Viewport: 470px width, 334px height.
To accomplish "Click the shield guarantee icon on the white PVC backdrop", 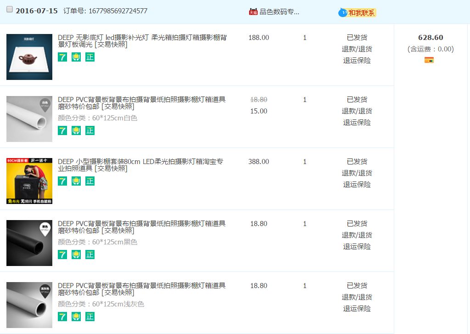I will pos(76,130).
